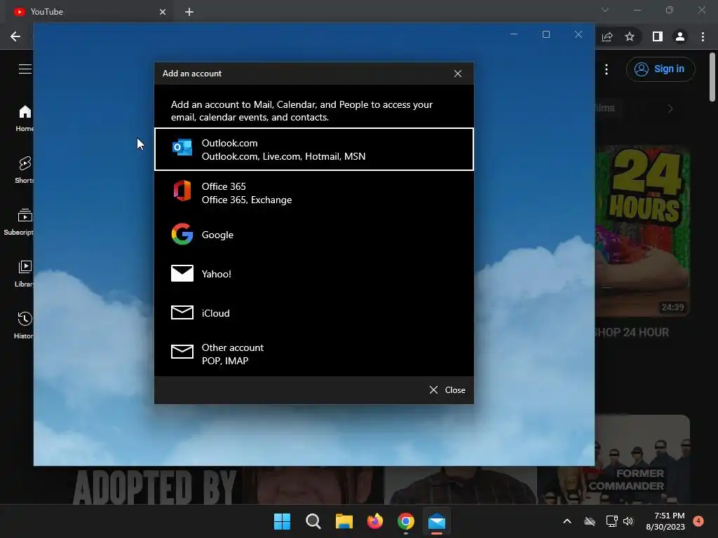
Task: Toggle Chrome side panel
Action: coord(658,36)
